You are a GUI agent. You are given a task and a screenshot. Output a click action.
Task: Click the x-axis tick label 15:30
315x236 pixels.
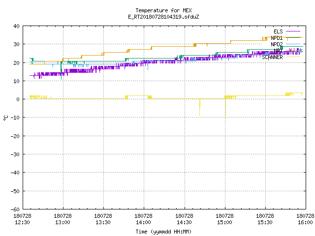(x=265, y=222)
